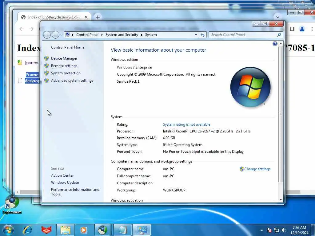Click the refresh button next to address bar
This screenshot has width=315, height=236.
203,35
